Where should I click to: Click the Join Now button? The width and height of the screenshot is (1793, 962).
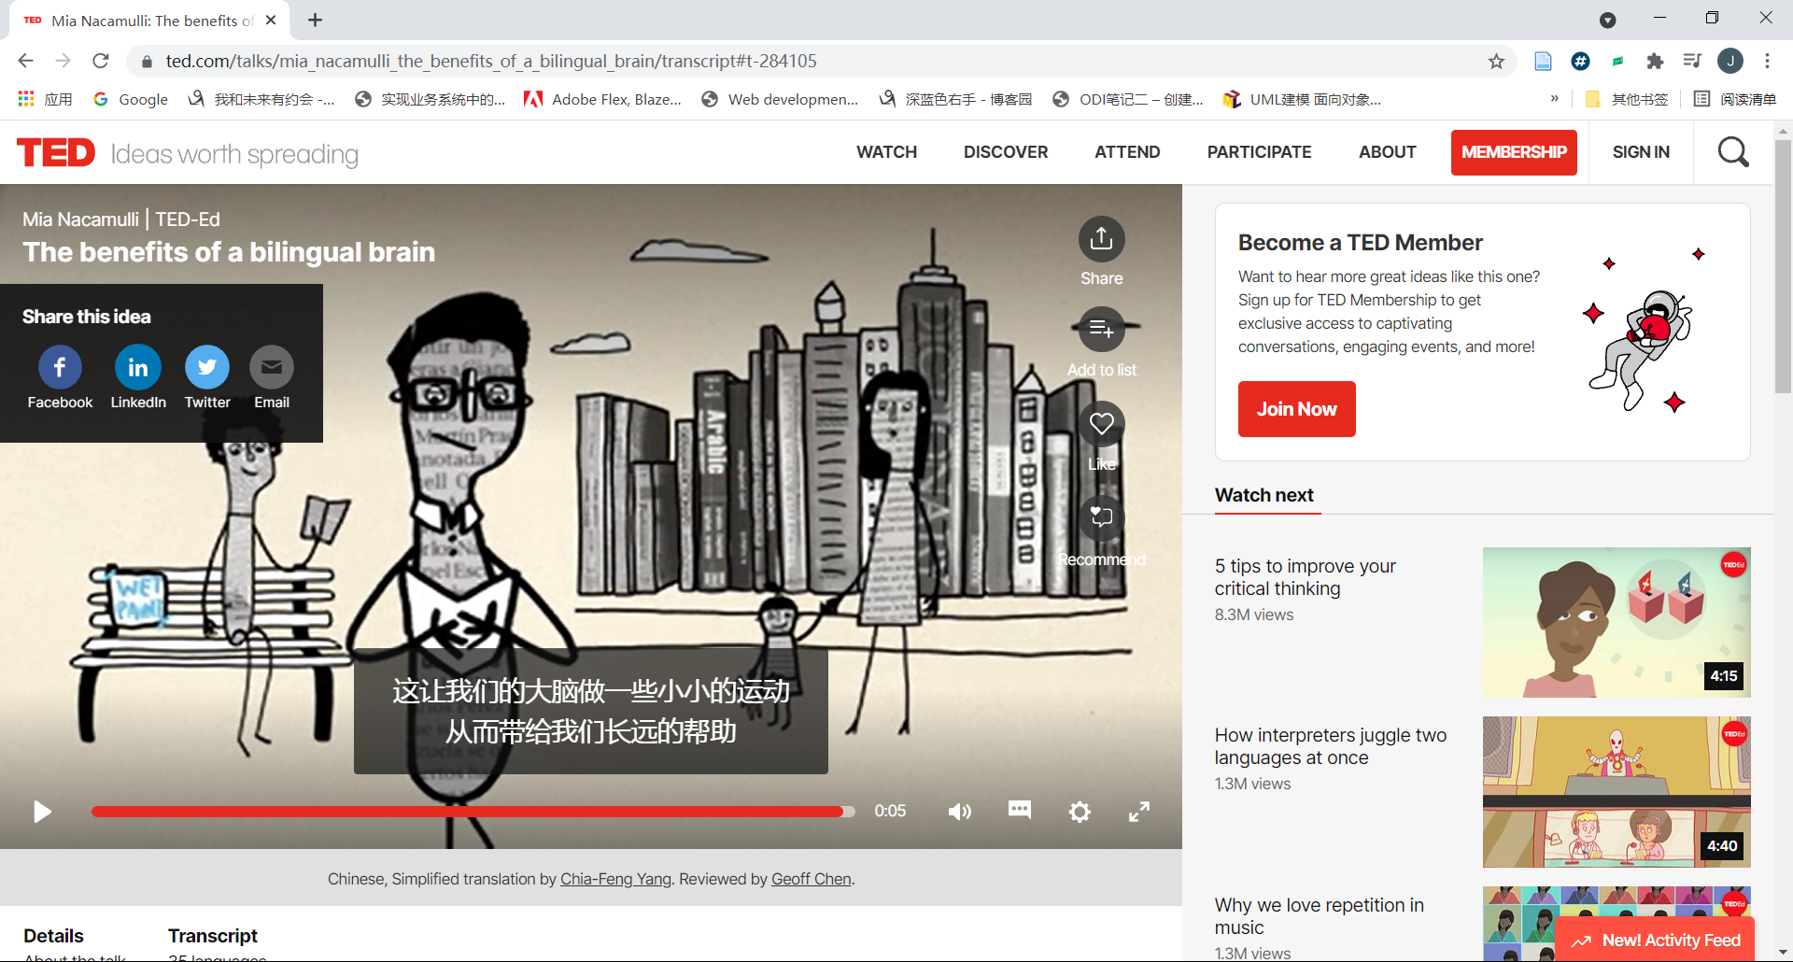[x=1296, y=409]
